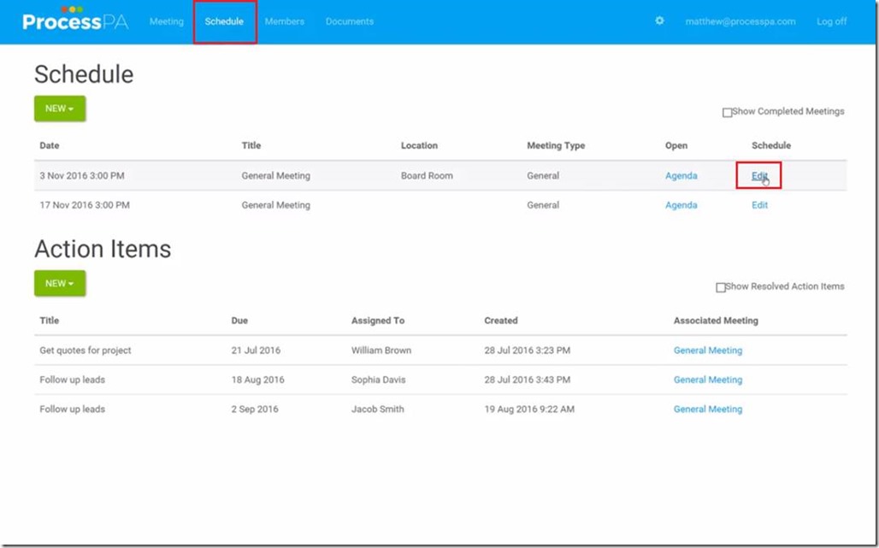Toggle Show Resolved Action Items checkbox

tap(721, 287)
